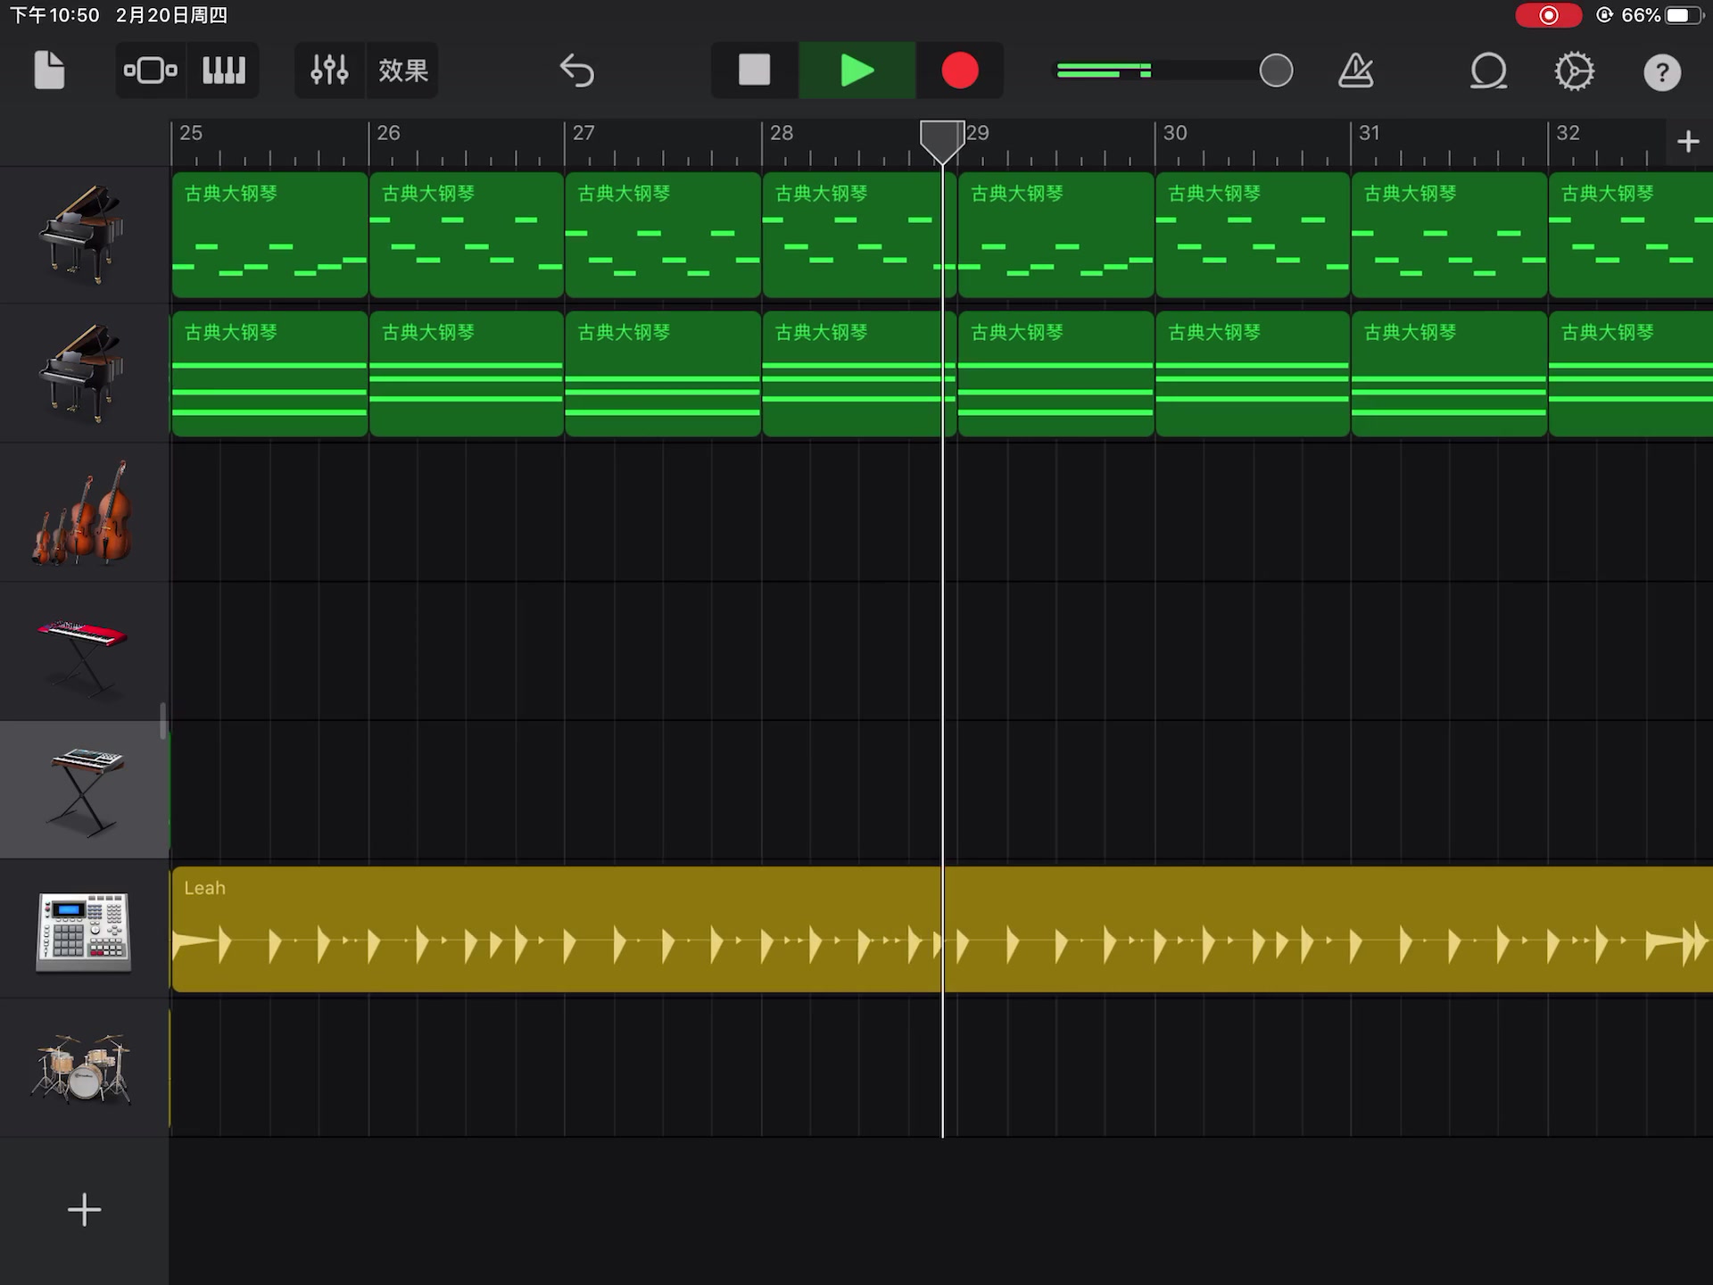Toggle the metronome
The height and width of the screenshot is (1285, 1713).
click(1355, 70)
